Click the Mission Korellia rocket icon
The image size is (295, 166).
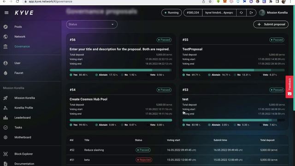[x=6, y=98]
